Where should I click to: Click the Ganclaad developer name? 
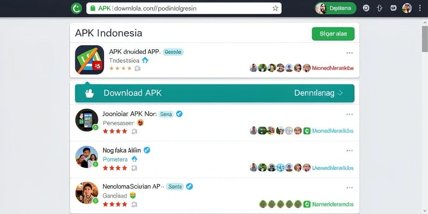[x=115, y=196]
